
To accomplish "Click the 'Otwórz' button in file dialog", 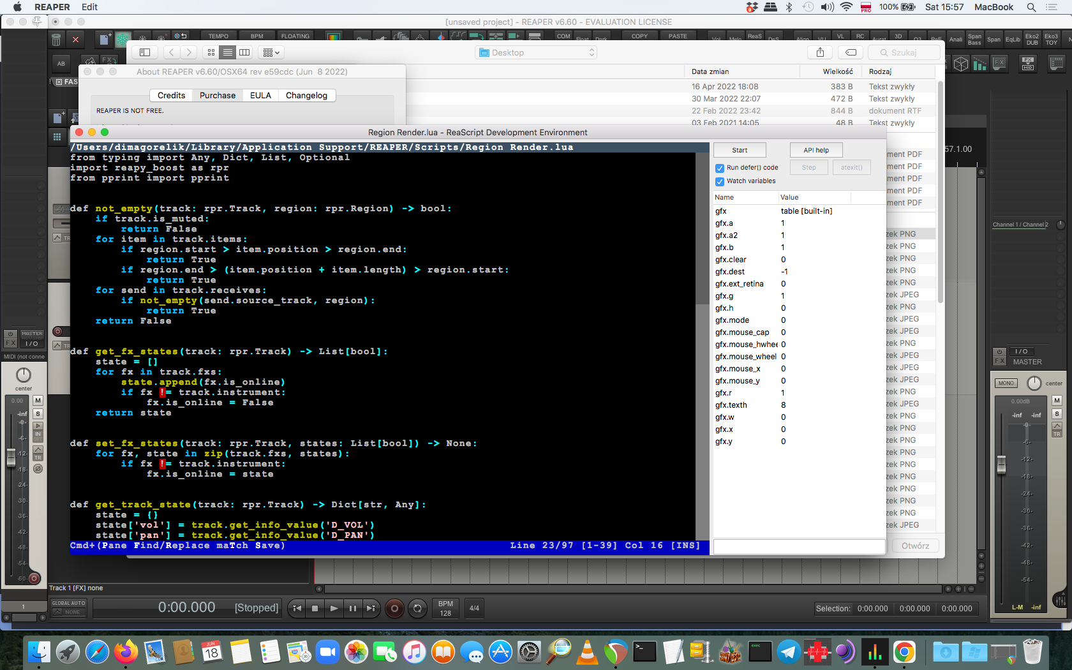I will 915,546.
